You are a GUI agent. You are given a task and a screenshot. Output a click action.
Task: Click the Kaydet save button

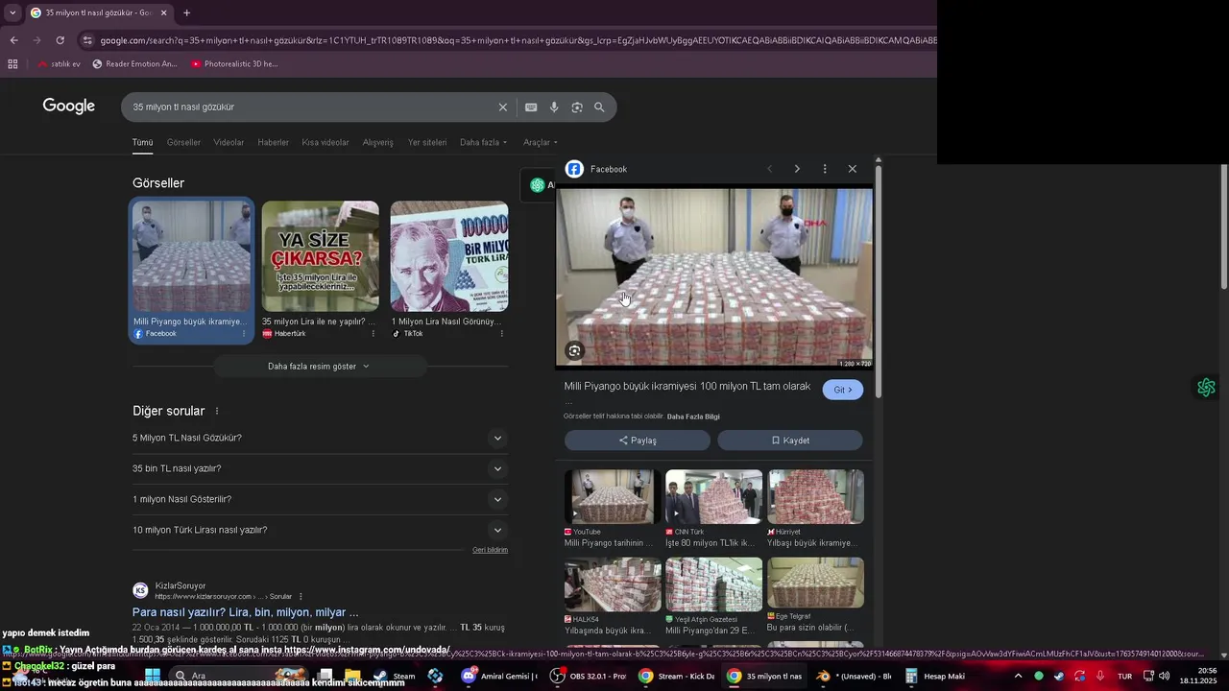[x=790, y=441]
